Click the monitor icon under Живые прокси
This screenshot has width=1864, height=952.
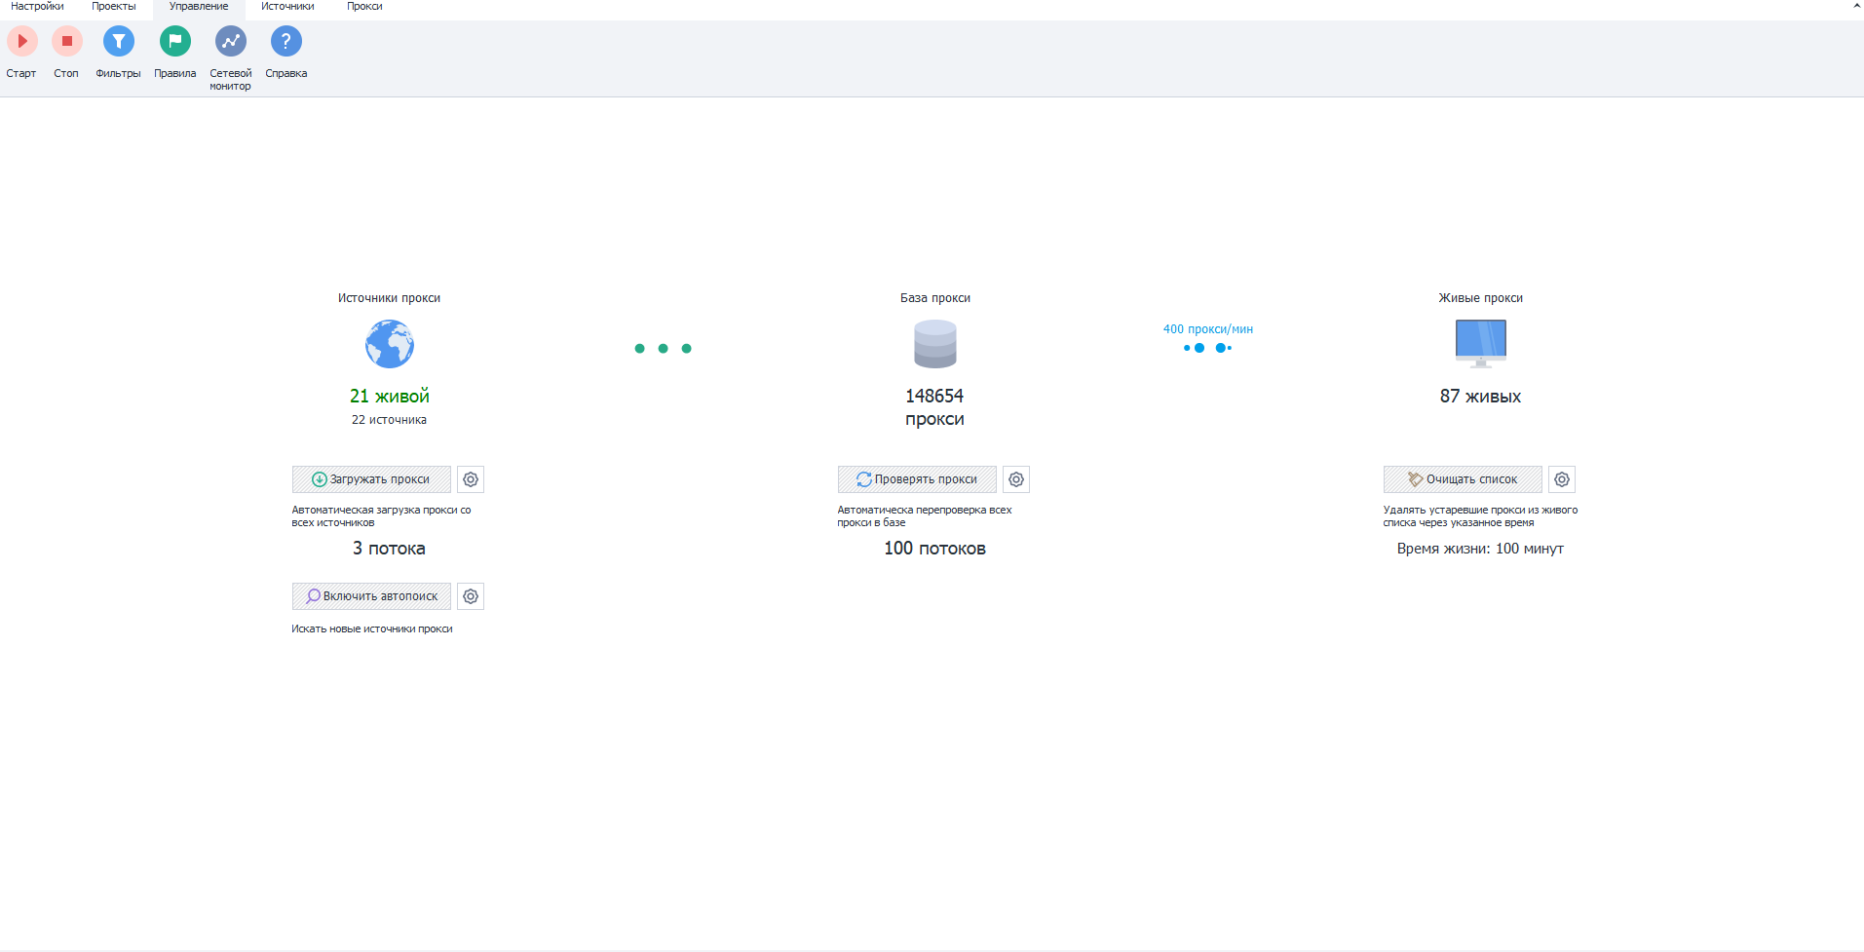[1481, 344]
